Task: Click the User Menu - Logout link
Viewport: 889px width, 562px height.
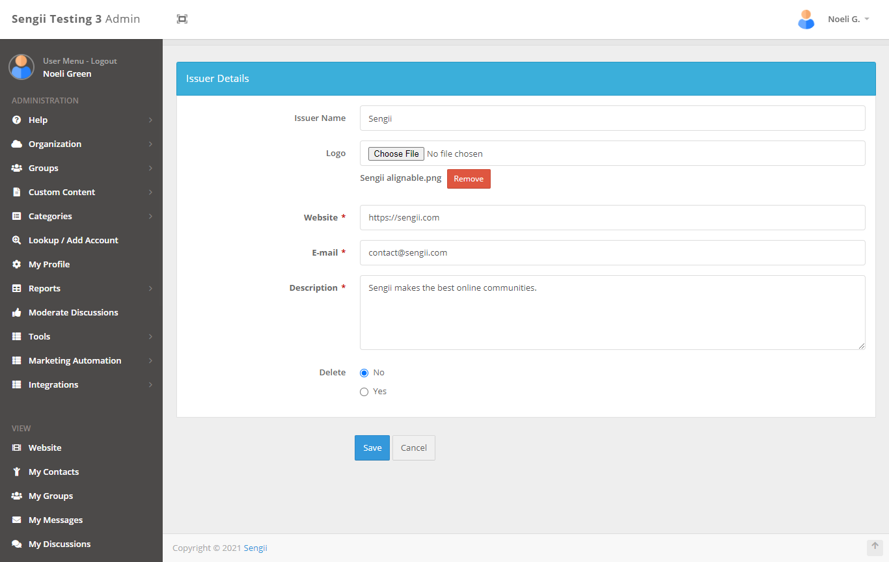Action: [x=80, y=61]
